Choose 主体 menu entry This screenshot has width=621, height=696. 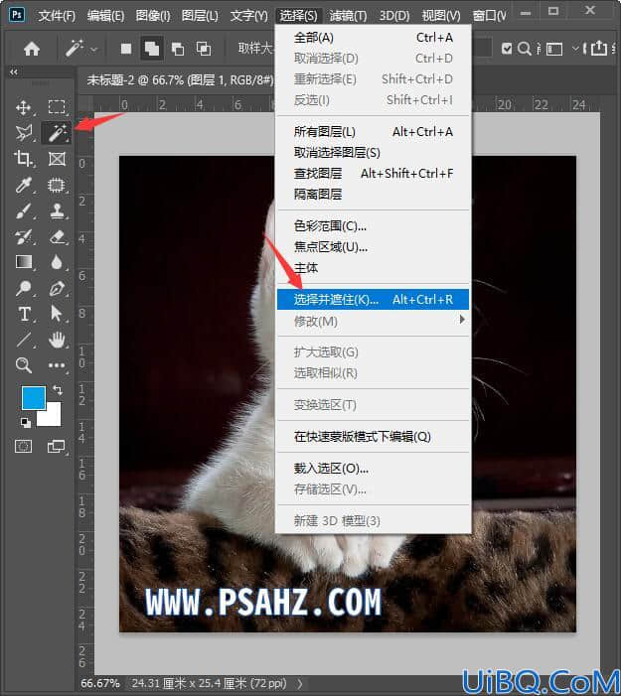coord(374,268)
